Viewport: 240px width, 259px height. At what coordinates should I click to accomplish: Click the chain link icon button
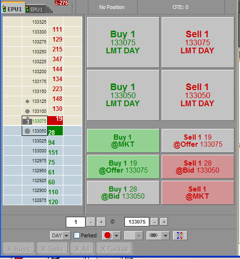click(x=154, y=235)
